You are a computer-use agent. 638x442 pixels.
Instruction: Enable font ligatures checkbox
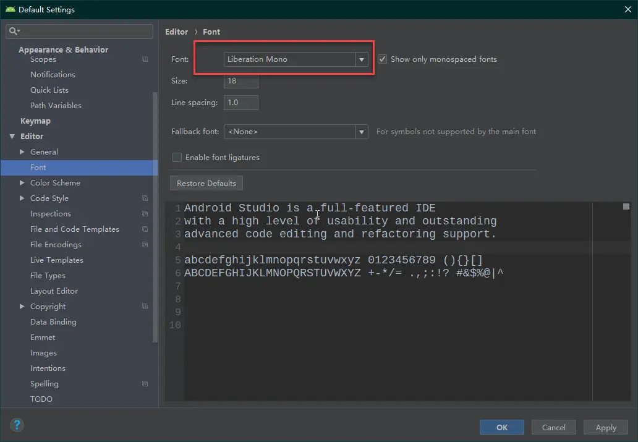pos(177,158)
